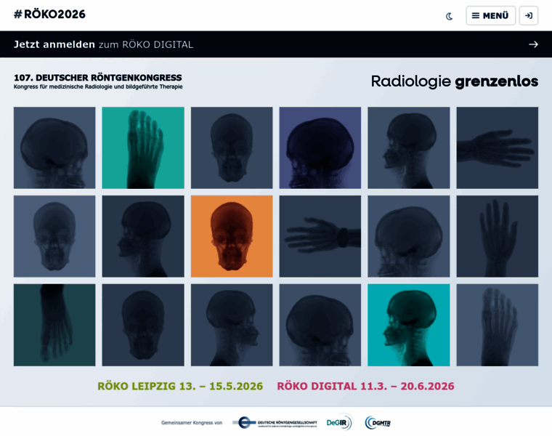Click the hand with wristwatch x-ray tile
This screenshot has width=552, height=436.
(320, 236)
